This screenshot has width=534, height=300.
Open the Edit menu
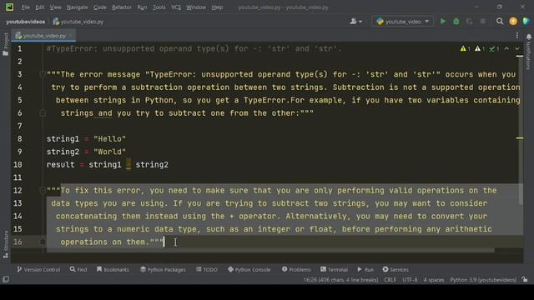click(x=40, y=7)
